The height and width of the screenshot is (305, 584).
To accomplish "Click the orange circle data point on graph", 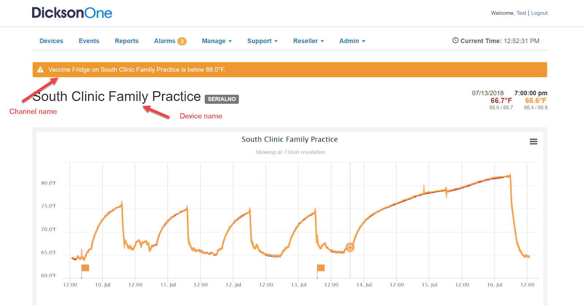I will coord(350,247).
